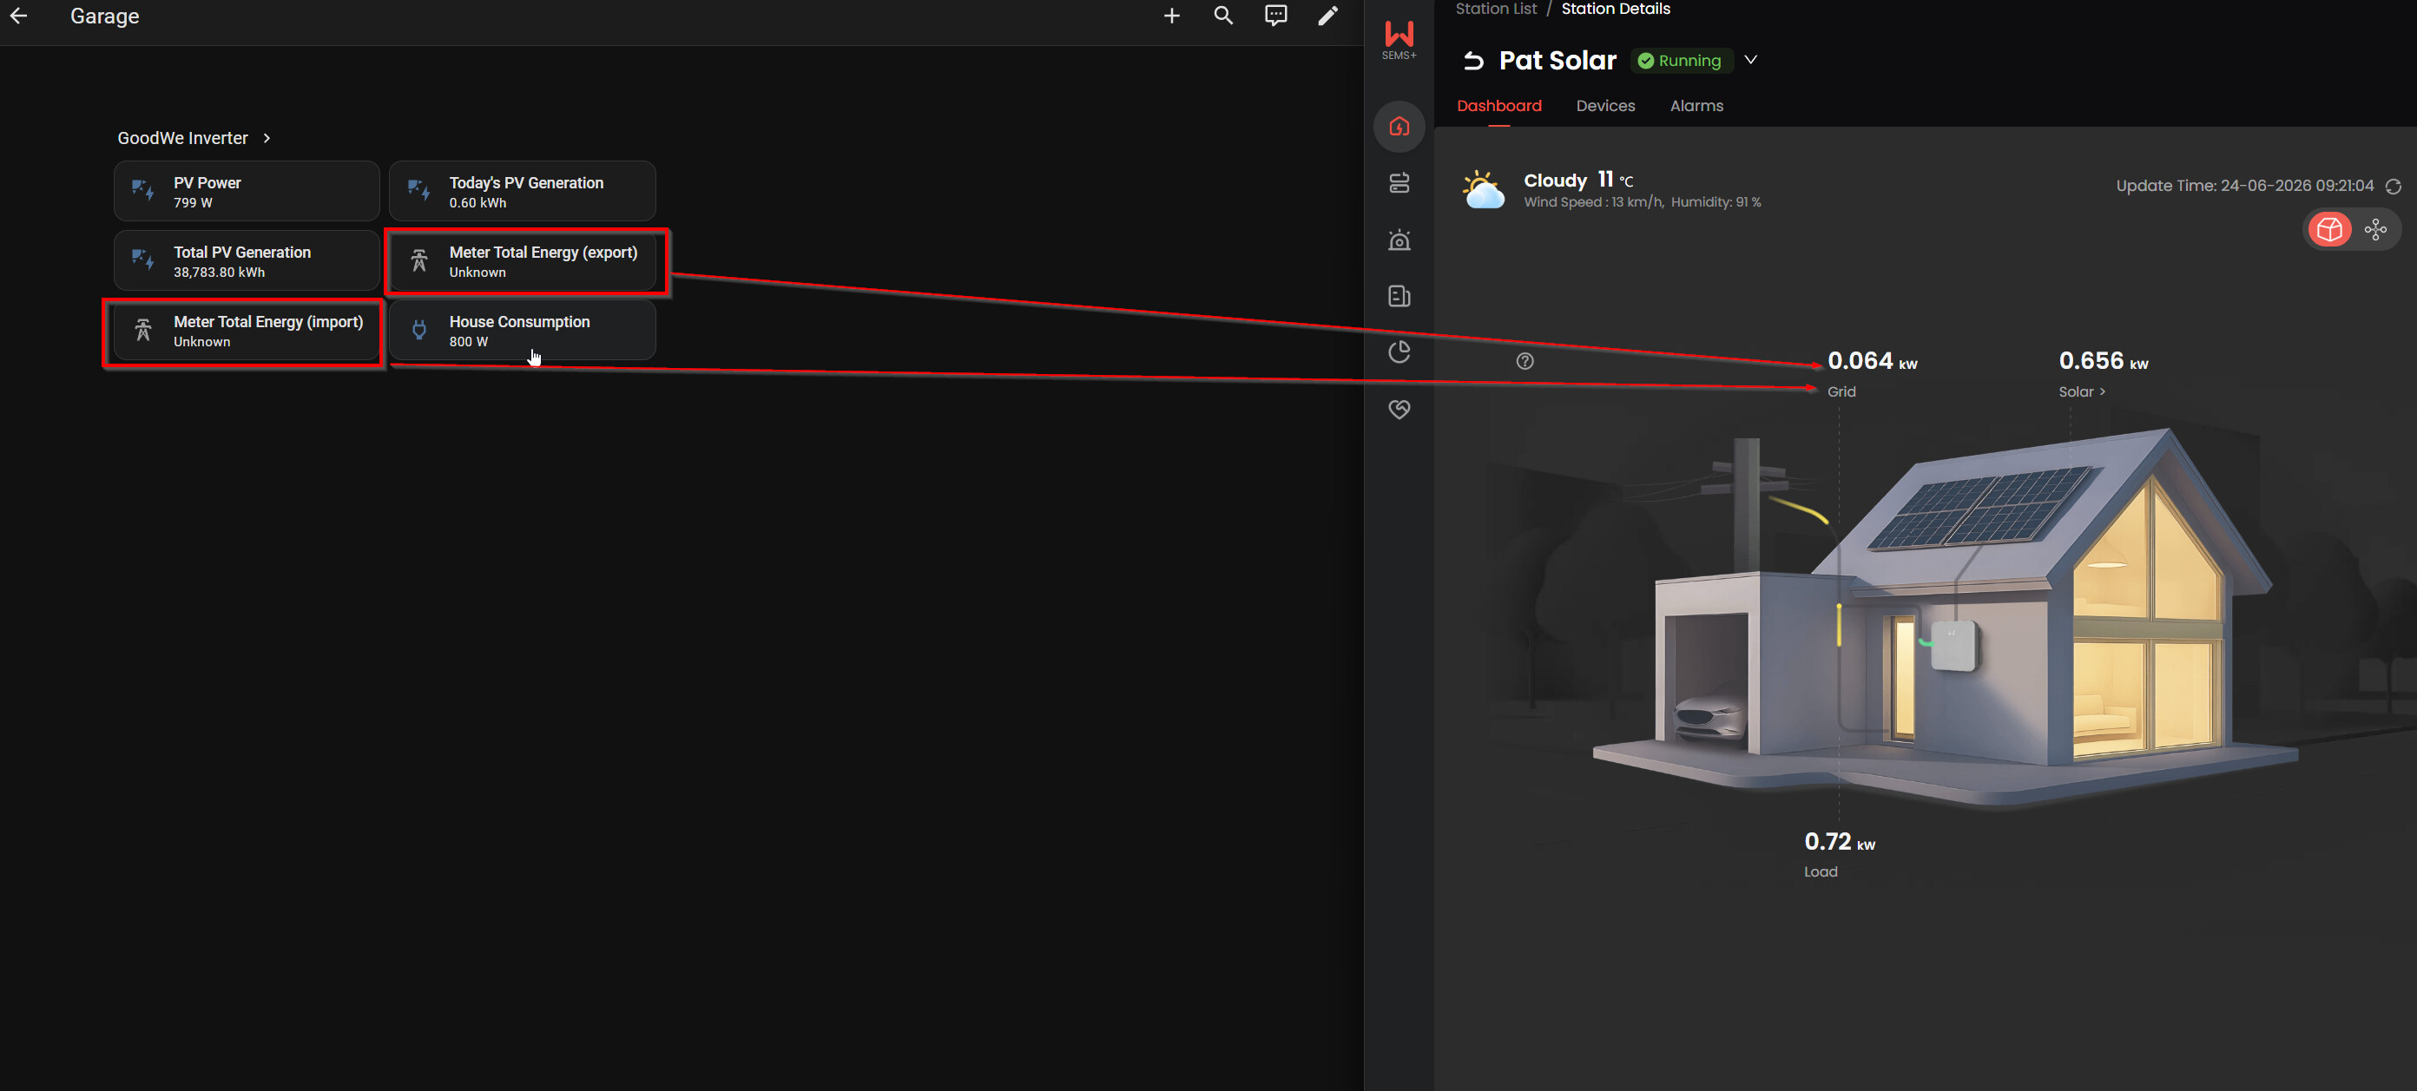Click Today's PV Generation solar icon

pos(418,191)
